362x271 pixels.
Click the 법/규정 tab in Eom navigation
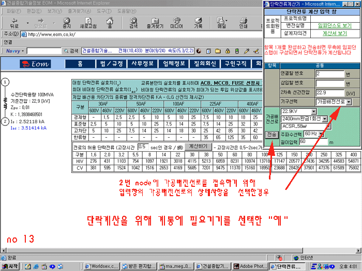pyautogui.click(x=111, y=64)
